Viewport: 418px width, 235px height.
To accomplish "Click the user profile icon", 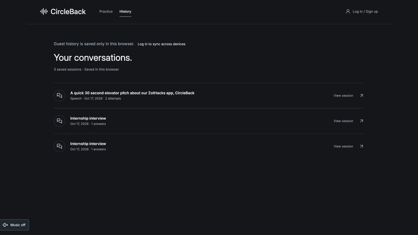I will tap(348, 11).
